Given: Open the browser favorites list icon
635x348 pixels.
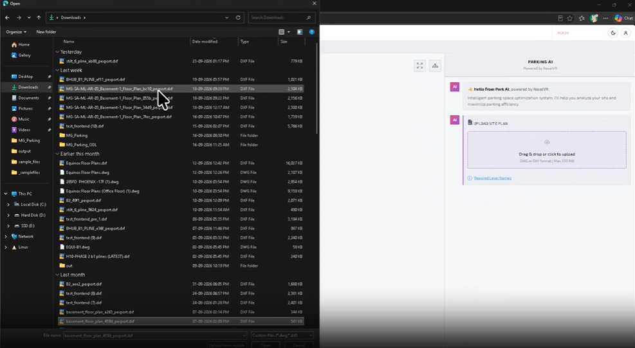Looking at the screenshot, I should [582, 18].
